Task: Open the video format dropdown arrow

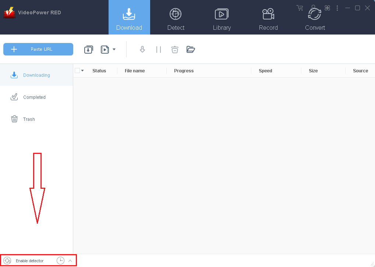Action: pos(114,49)
